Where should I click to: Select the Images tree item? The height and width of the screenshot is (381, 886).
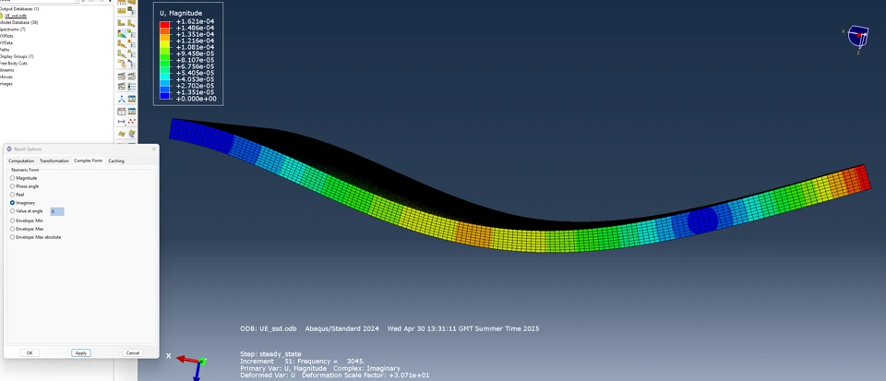tap(6, 84)
